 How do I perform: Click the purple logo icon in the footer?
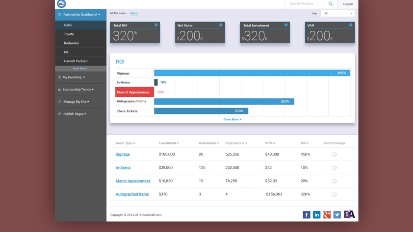tap(349, 214)
